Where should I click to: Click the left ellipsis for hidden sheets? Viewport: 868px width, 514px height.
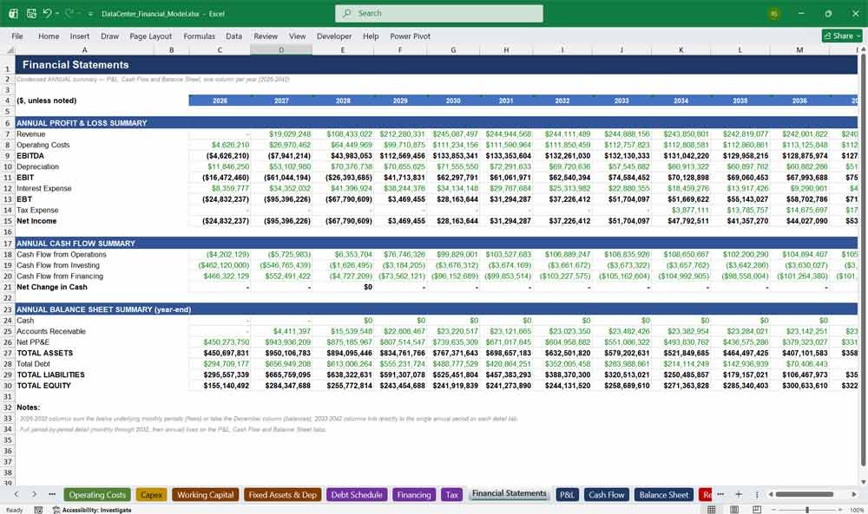[x=52, y=494]
